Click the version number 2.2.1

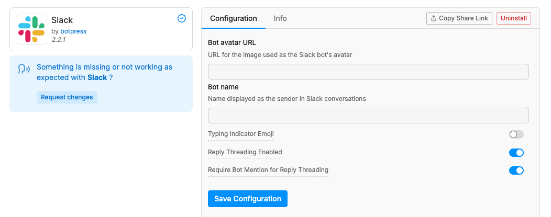point(58,40)
